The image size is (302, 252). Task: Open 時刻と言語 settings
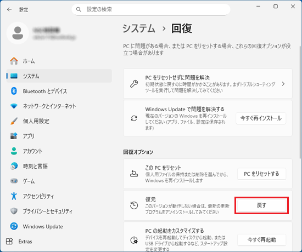coord(59,166)
